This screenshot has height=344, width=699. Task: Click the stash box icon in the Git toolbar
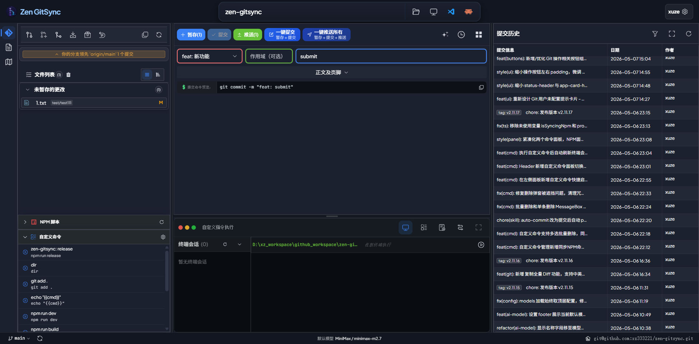click(87, 35)
